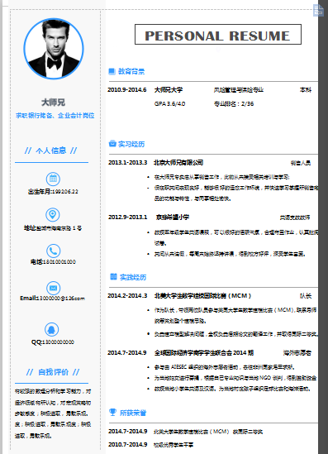Viewport: 328px width, 454px height.
Task: Click the date range 2013.1-2013.3
Action: tap(127, 162)
